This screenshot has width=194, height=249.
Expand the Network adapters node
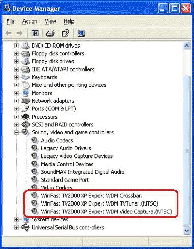pos(16,101)
